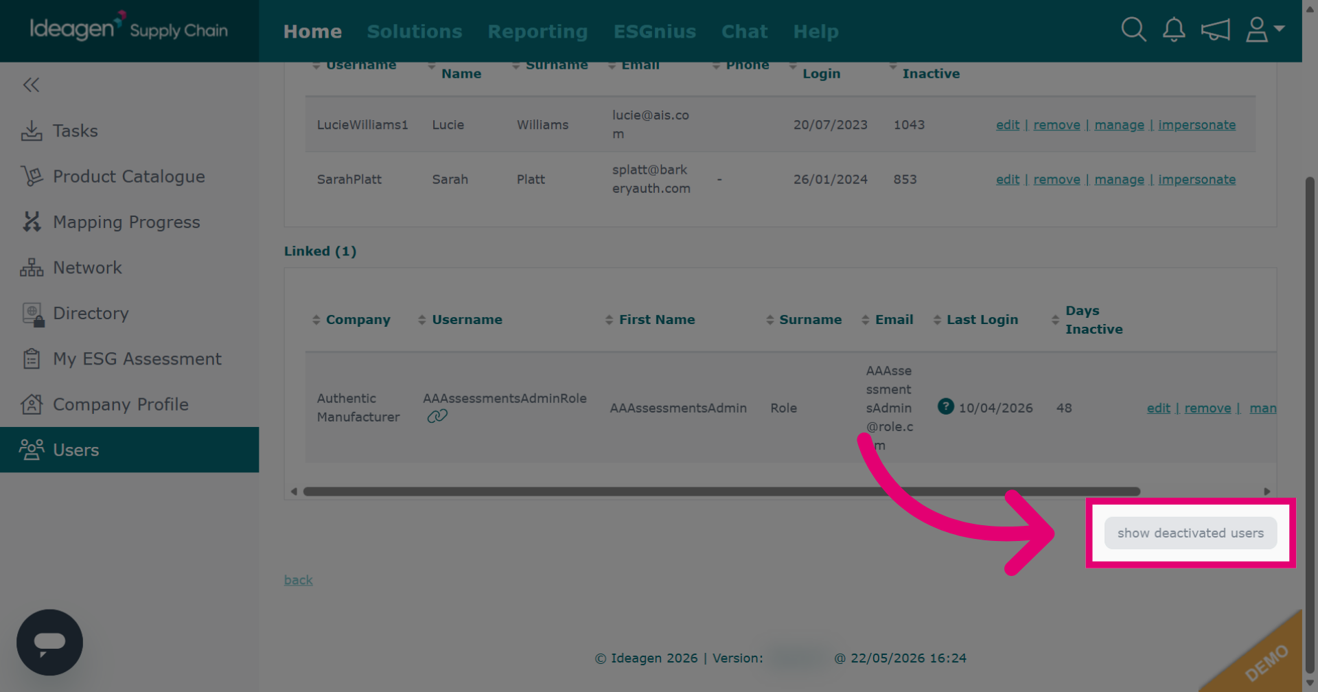Click the Last Login help question icon
The image size is (1318, 692).
tap(945, 406)
